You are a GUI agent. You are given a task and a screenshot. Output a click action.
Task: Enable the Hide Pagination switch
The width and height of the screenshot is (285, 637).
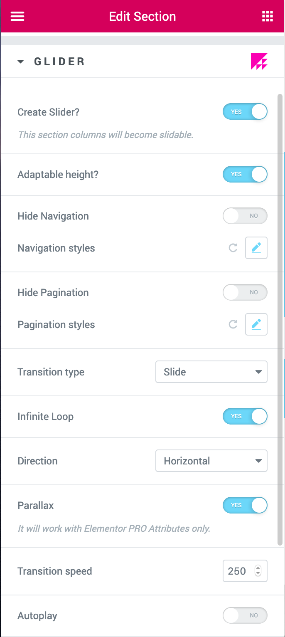[245, 292]
